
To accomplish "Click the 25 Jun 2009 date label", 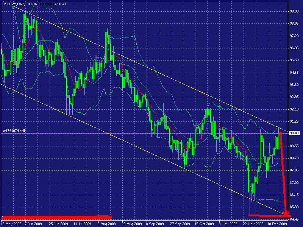I will tap(58, 224).
